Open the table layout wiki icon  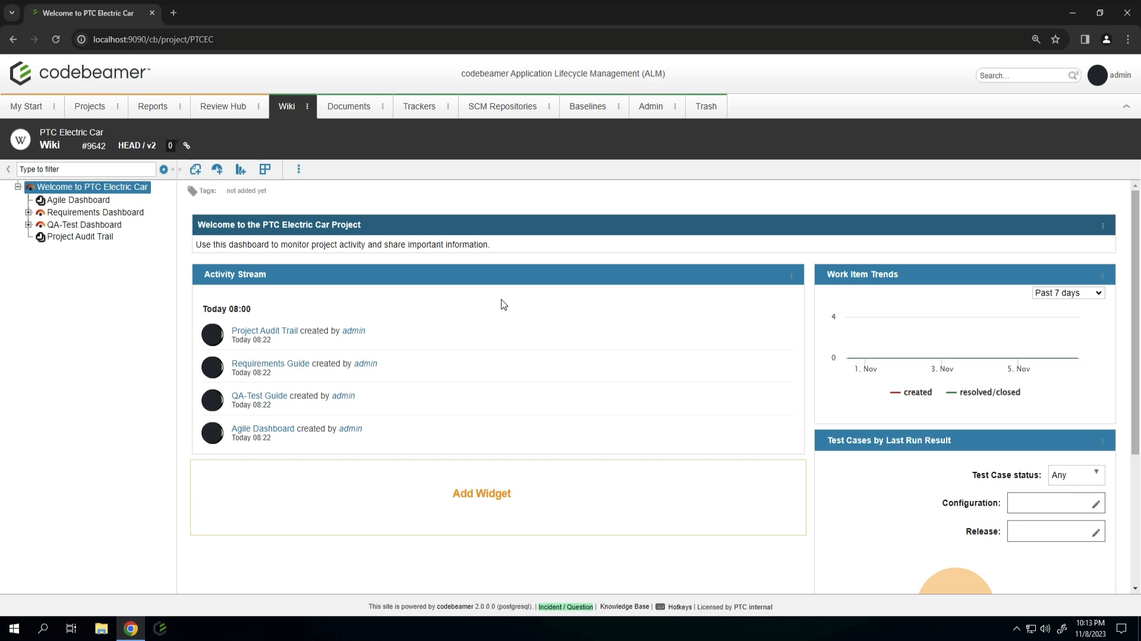click(265, 170)
